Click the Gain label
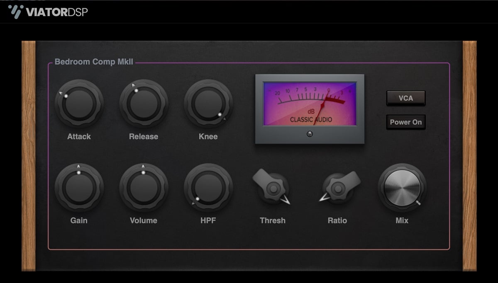Viewport: 498px width, 283px height. [79, 220]
